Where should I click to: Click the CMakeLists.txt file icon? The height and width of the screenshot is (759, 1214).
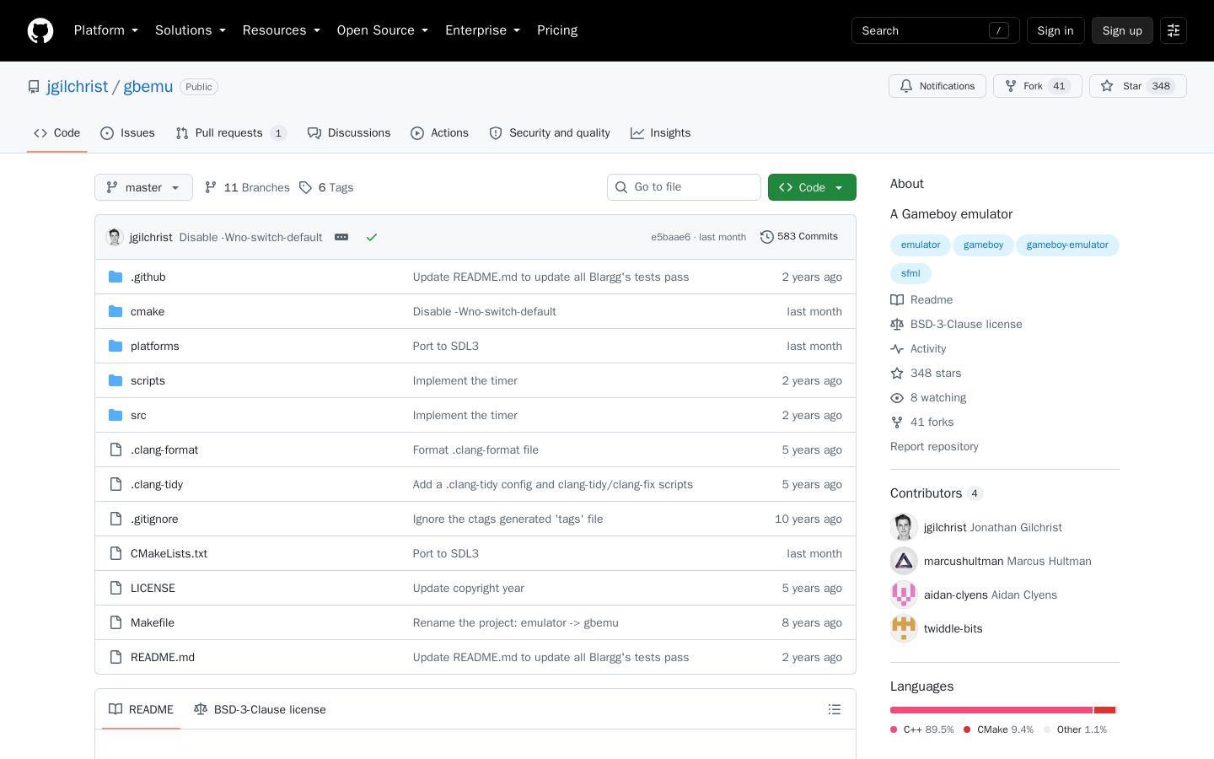click(x=116, y=553)
